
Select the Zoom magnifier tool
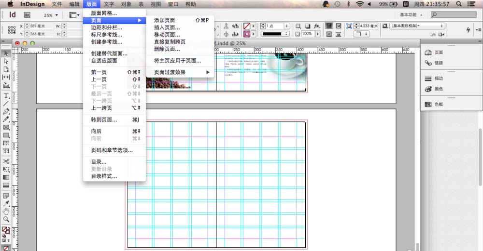coord(6,219)
